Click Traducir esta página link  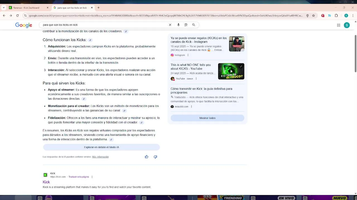coord(79,177)
